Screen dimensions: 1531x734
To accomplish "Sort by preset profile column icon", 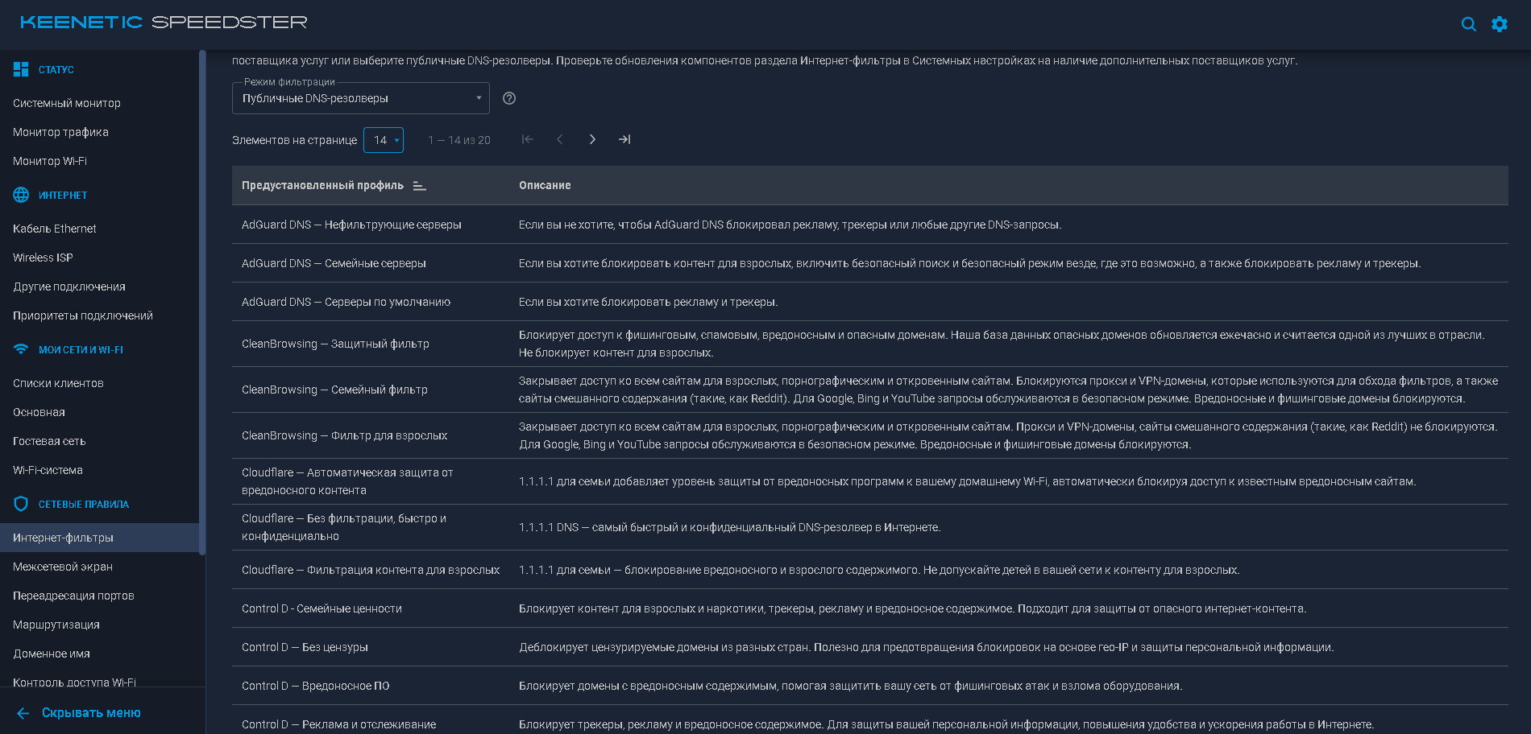I will coord(419,186).
